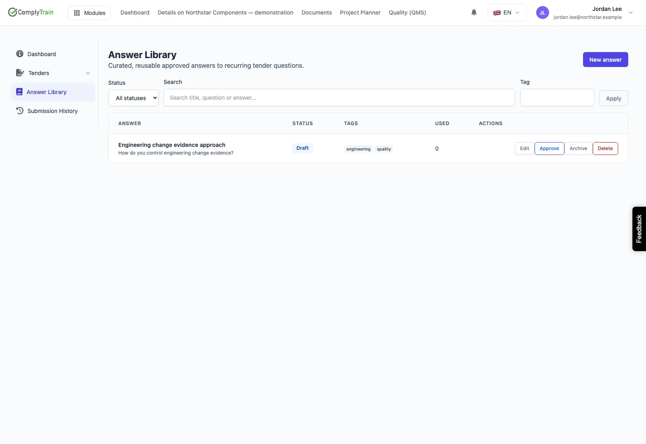Focus the search title or answer field
The height and width of the screenshot is (444, 646).
[x=339, y=98]
